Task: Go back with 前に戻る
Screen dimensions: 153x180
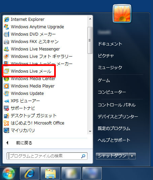Action: pyautogui.click(x=24, y=143)
